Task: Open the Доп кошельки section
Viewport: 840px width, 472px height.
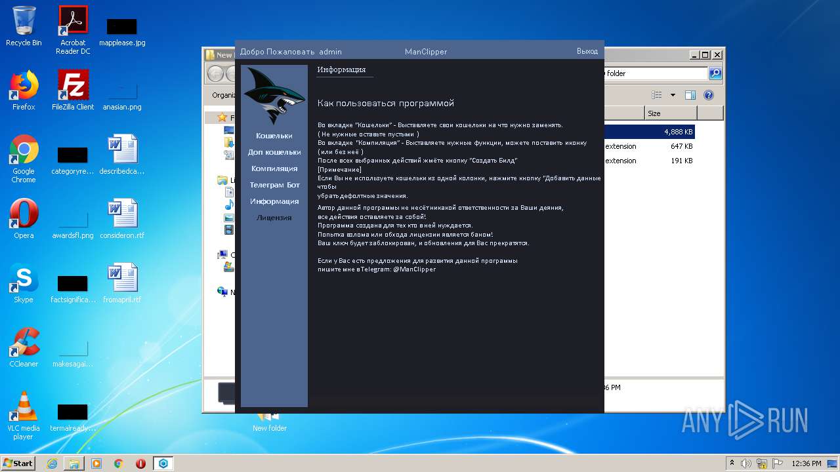Action: click(274, 152)
